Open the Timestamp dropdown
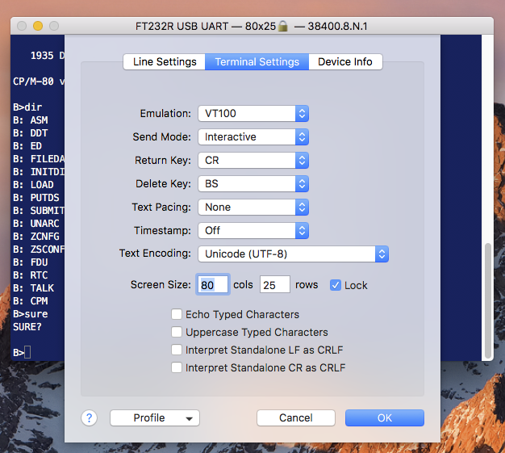 (253, 231)
